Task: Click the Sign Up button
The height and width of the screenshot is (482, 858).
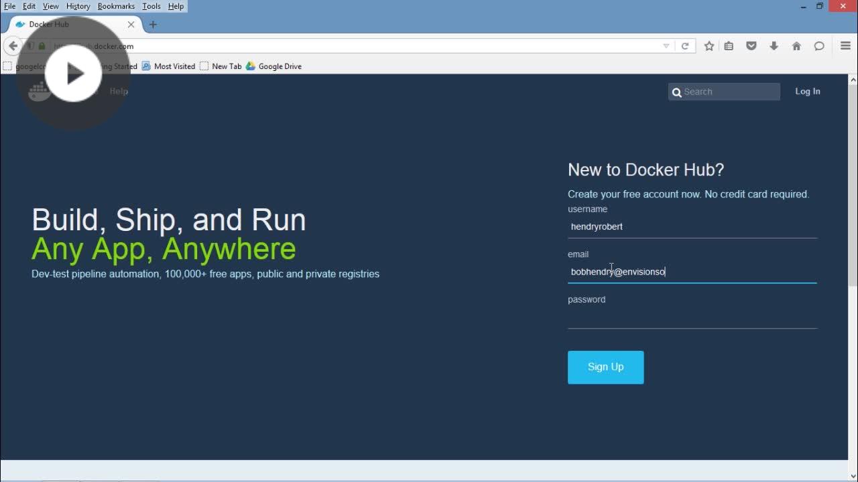Action: (606, 367)
